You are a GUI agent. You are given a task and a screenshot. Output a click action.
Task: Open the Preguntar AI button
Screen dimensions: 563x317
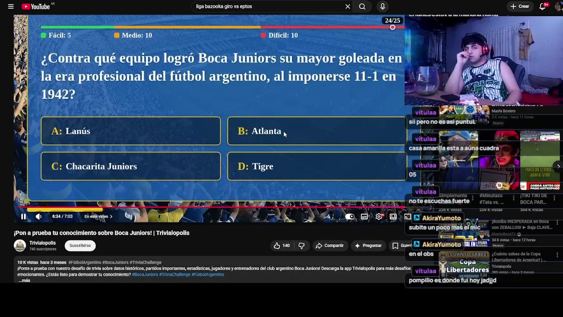368,246
